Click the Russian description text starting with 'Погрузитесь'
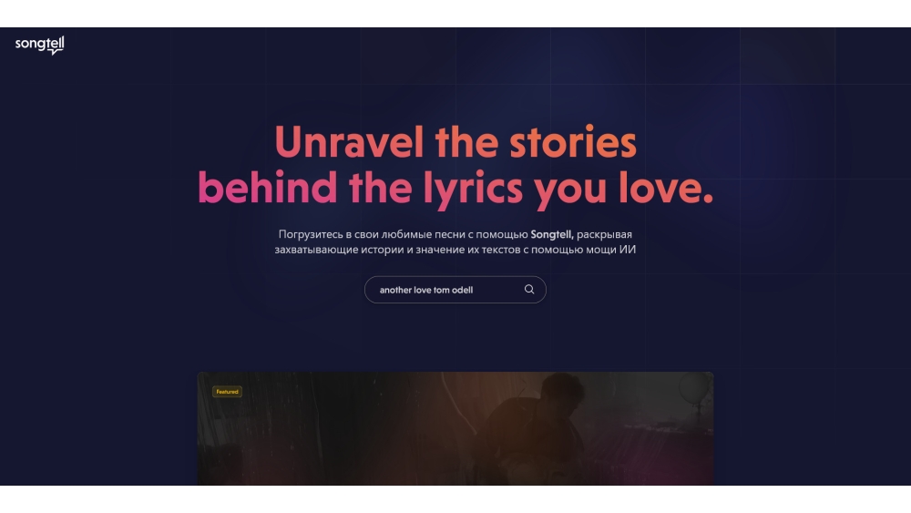Image resolution: width=911 pixels, height=513 pixels. click(x=455, y=235)
